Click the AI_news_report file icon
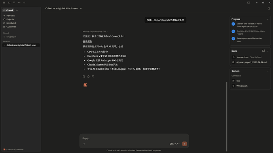The height and width of the screenshot is (153, 273). (x=233, y=62)
